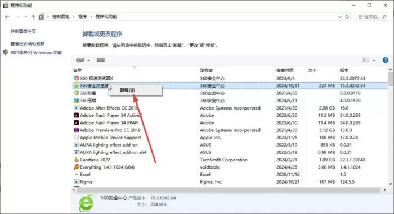394x214 pixels.
Task: Click the large 360 browser icon in details pane
Action: (x=87, y=203)
